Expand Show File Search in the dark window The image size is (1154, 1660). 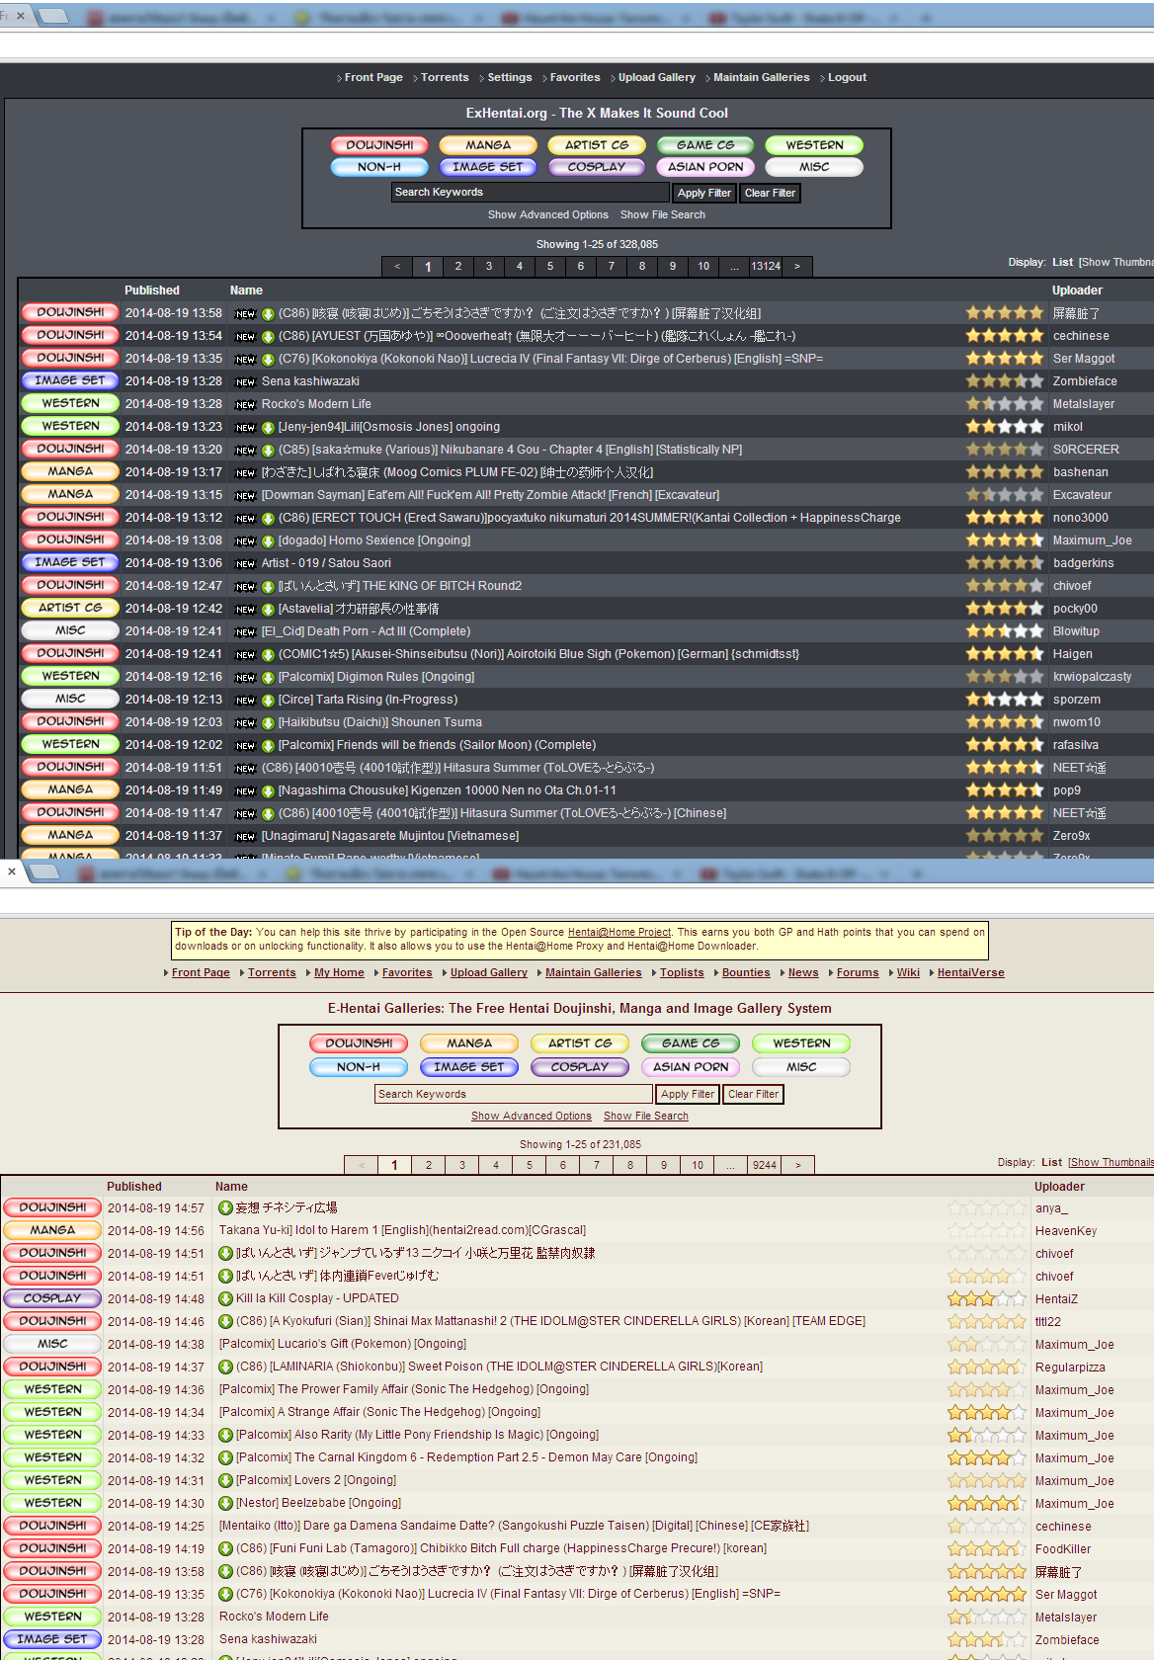(x=663, y=214)
